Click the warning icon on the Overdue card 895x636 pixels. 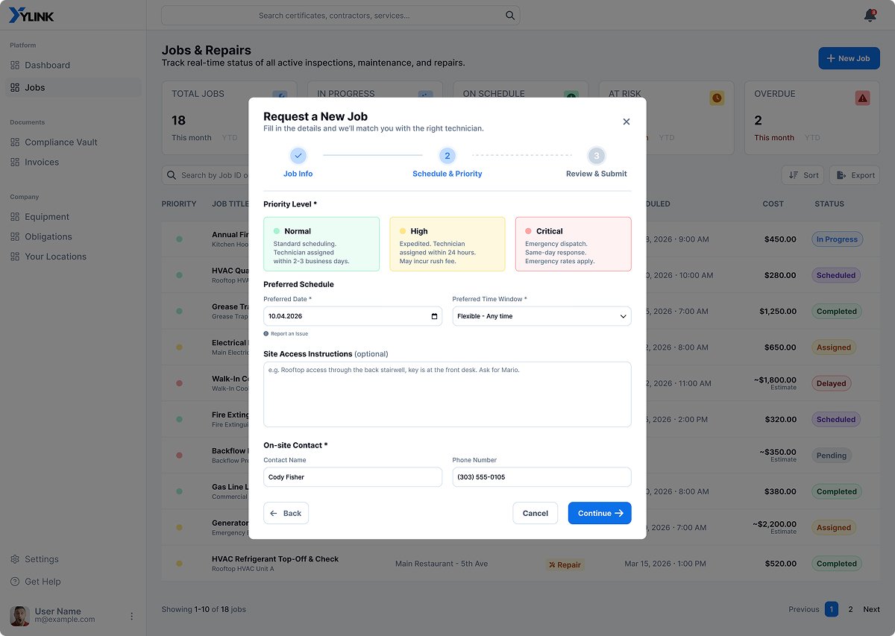(x=863, y=98)
